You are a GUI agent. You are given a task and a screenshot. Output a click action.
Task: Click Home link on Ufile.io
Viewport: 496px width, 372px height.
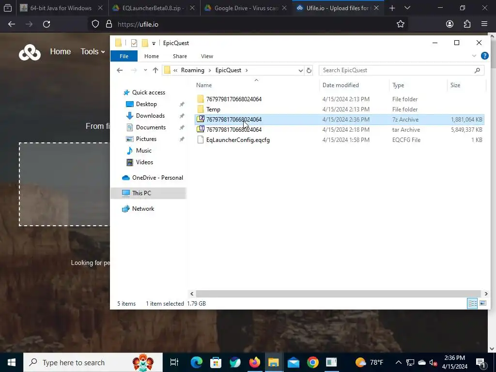tap(61, 51)
